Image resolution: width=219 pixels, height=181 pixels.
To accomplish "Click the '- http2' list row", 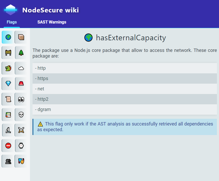I will [x=125, y=99].
